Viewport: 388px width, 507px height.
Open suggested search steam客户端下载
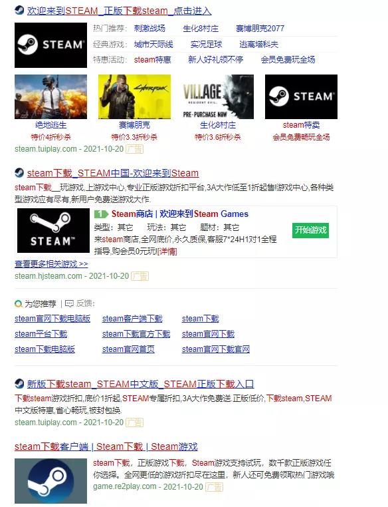pyautogui.click(x=132, y=319)
